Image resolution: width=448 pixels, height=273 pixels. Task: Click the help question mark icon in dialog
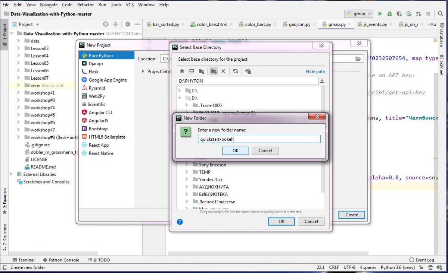click(180, 222)
